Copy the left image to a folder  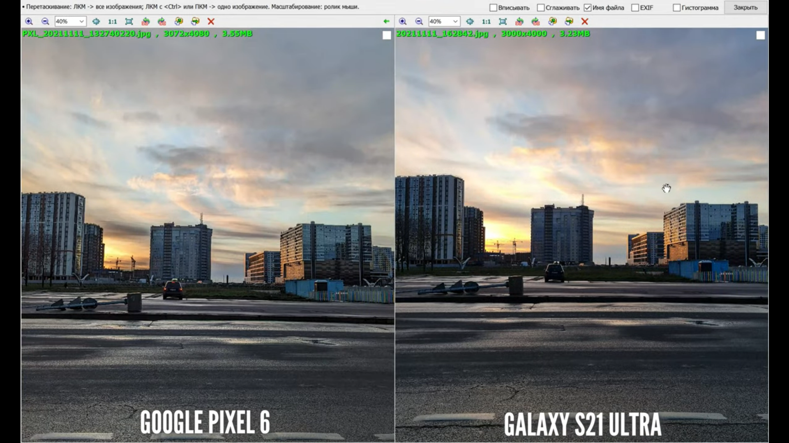click(179, 21)
